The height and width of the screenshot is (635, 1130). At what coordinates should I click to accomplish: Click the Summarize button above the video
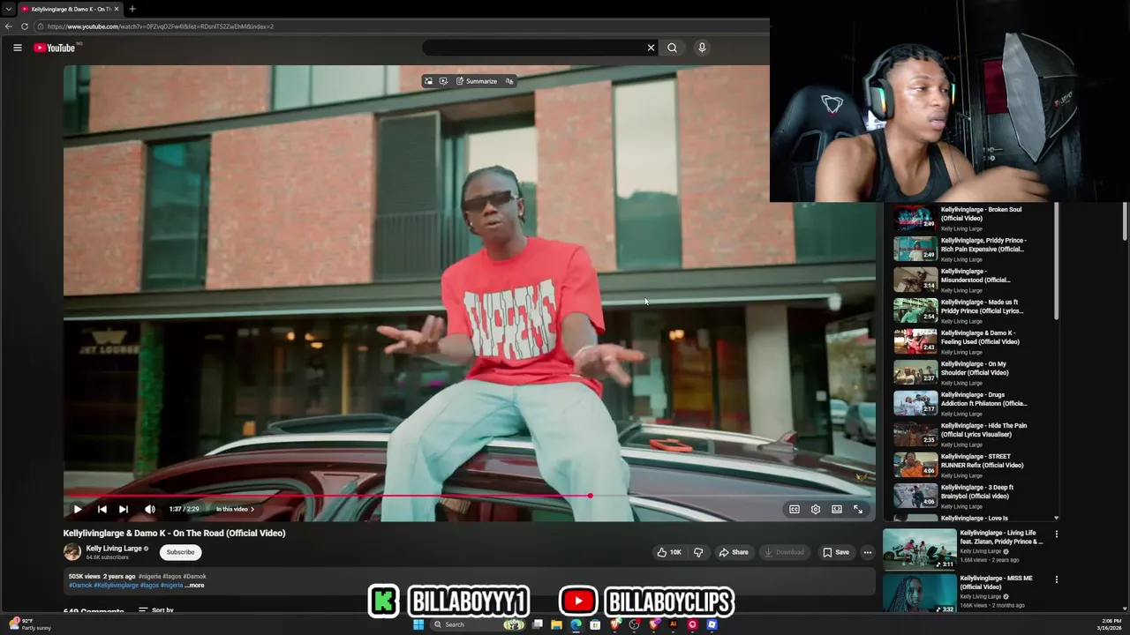pos(477,81)
